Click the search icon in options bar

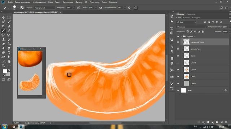tap(222, 8)
